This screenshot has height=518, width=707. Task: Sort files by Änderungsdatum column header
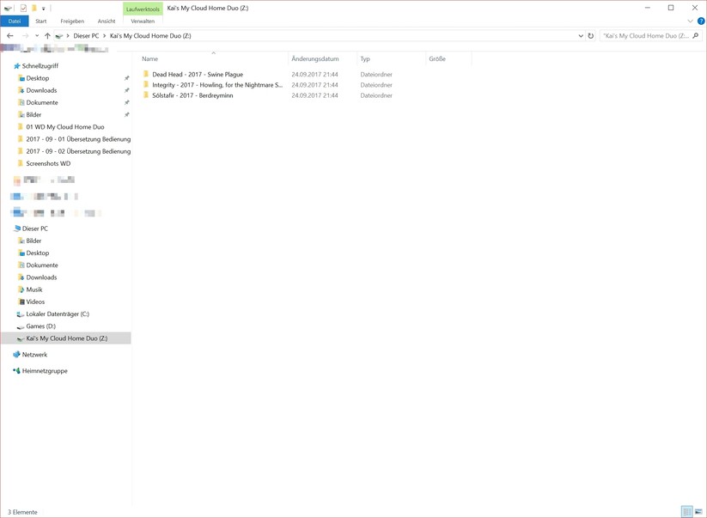315,59
